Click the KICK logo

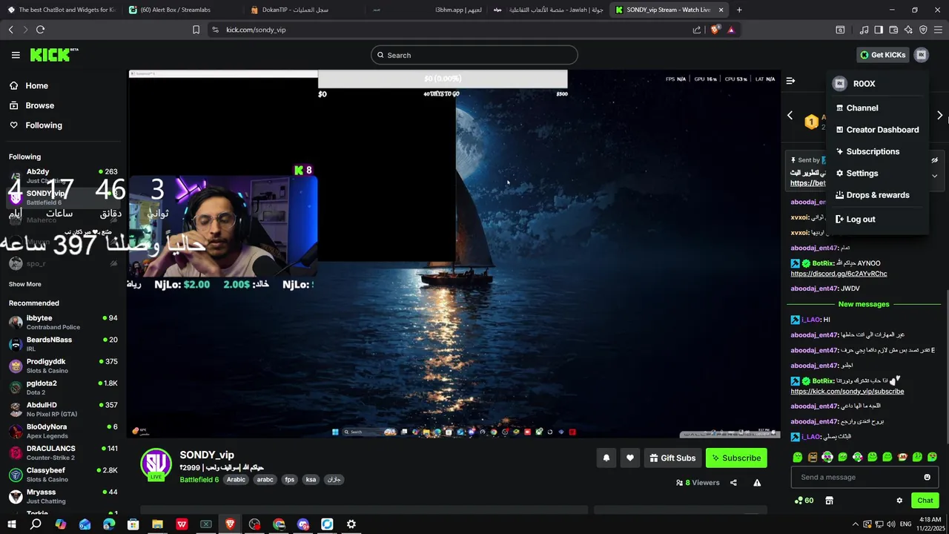pos(53,55)
